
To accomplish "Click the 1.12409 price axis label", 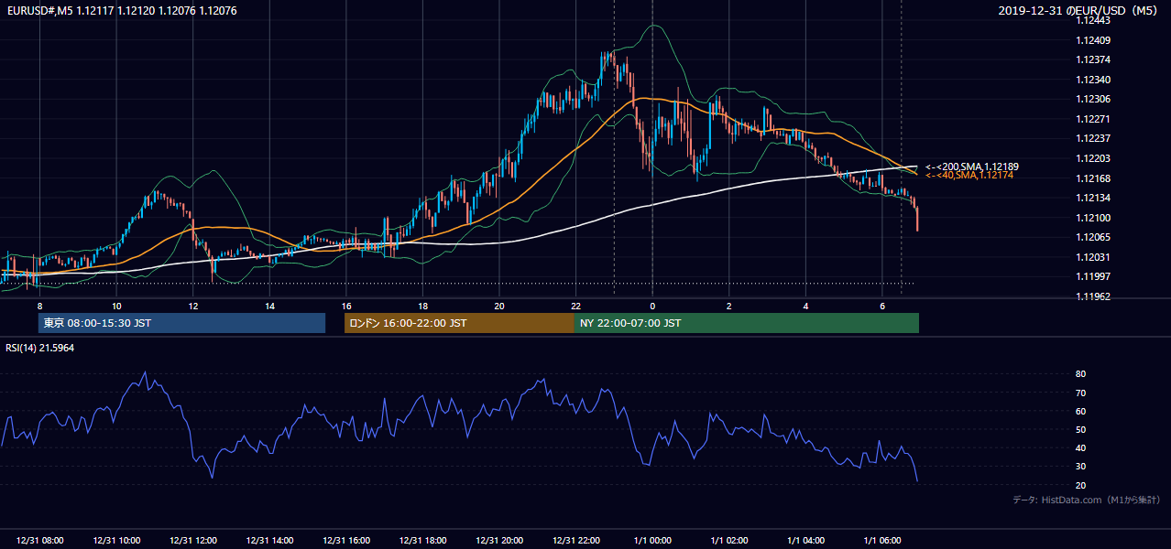I will (x=1092, y=40).
